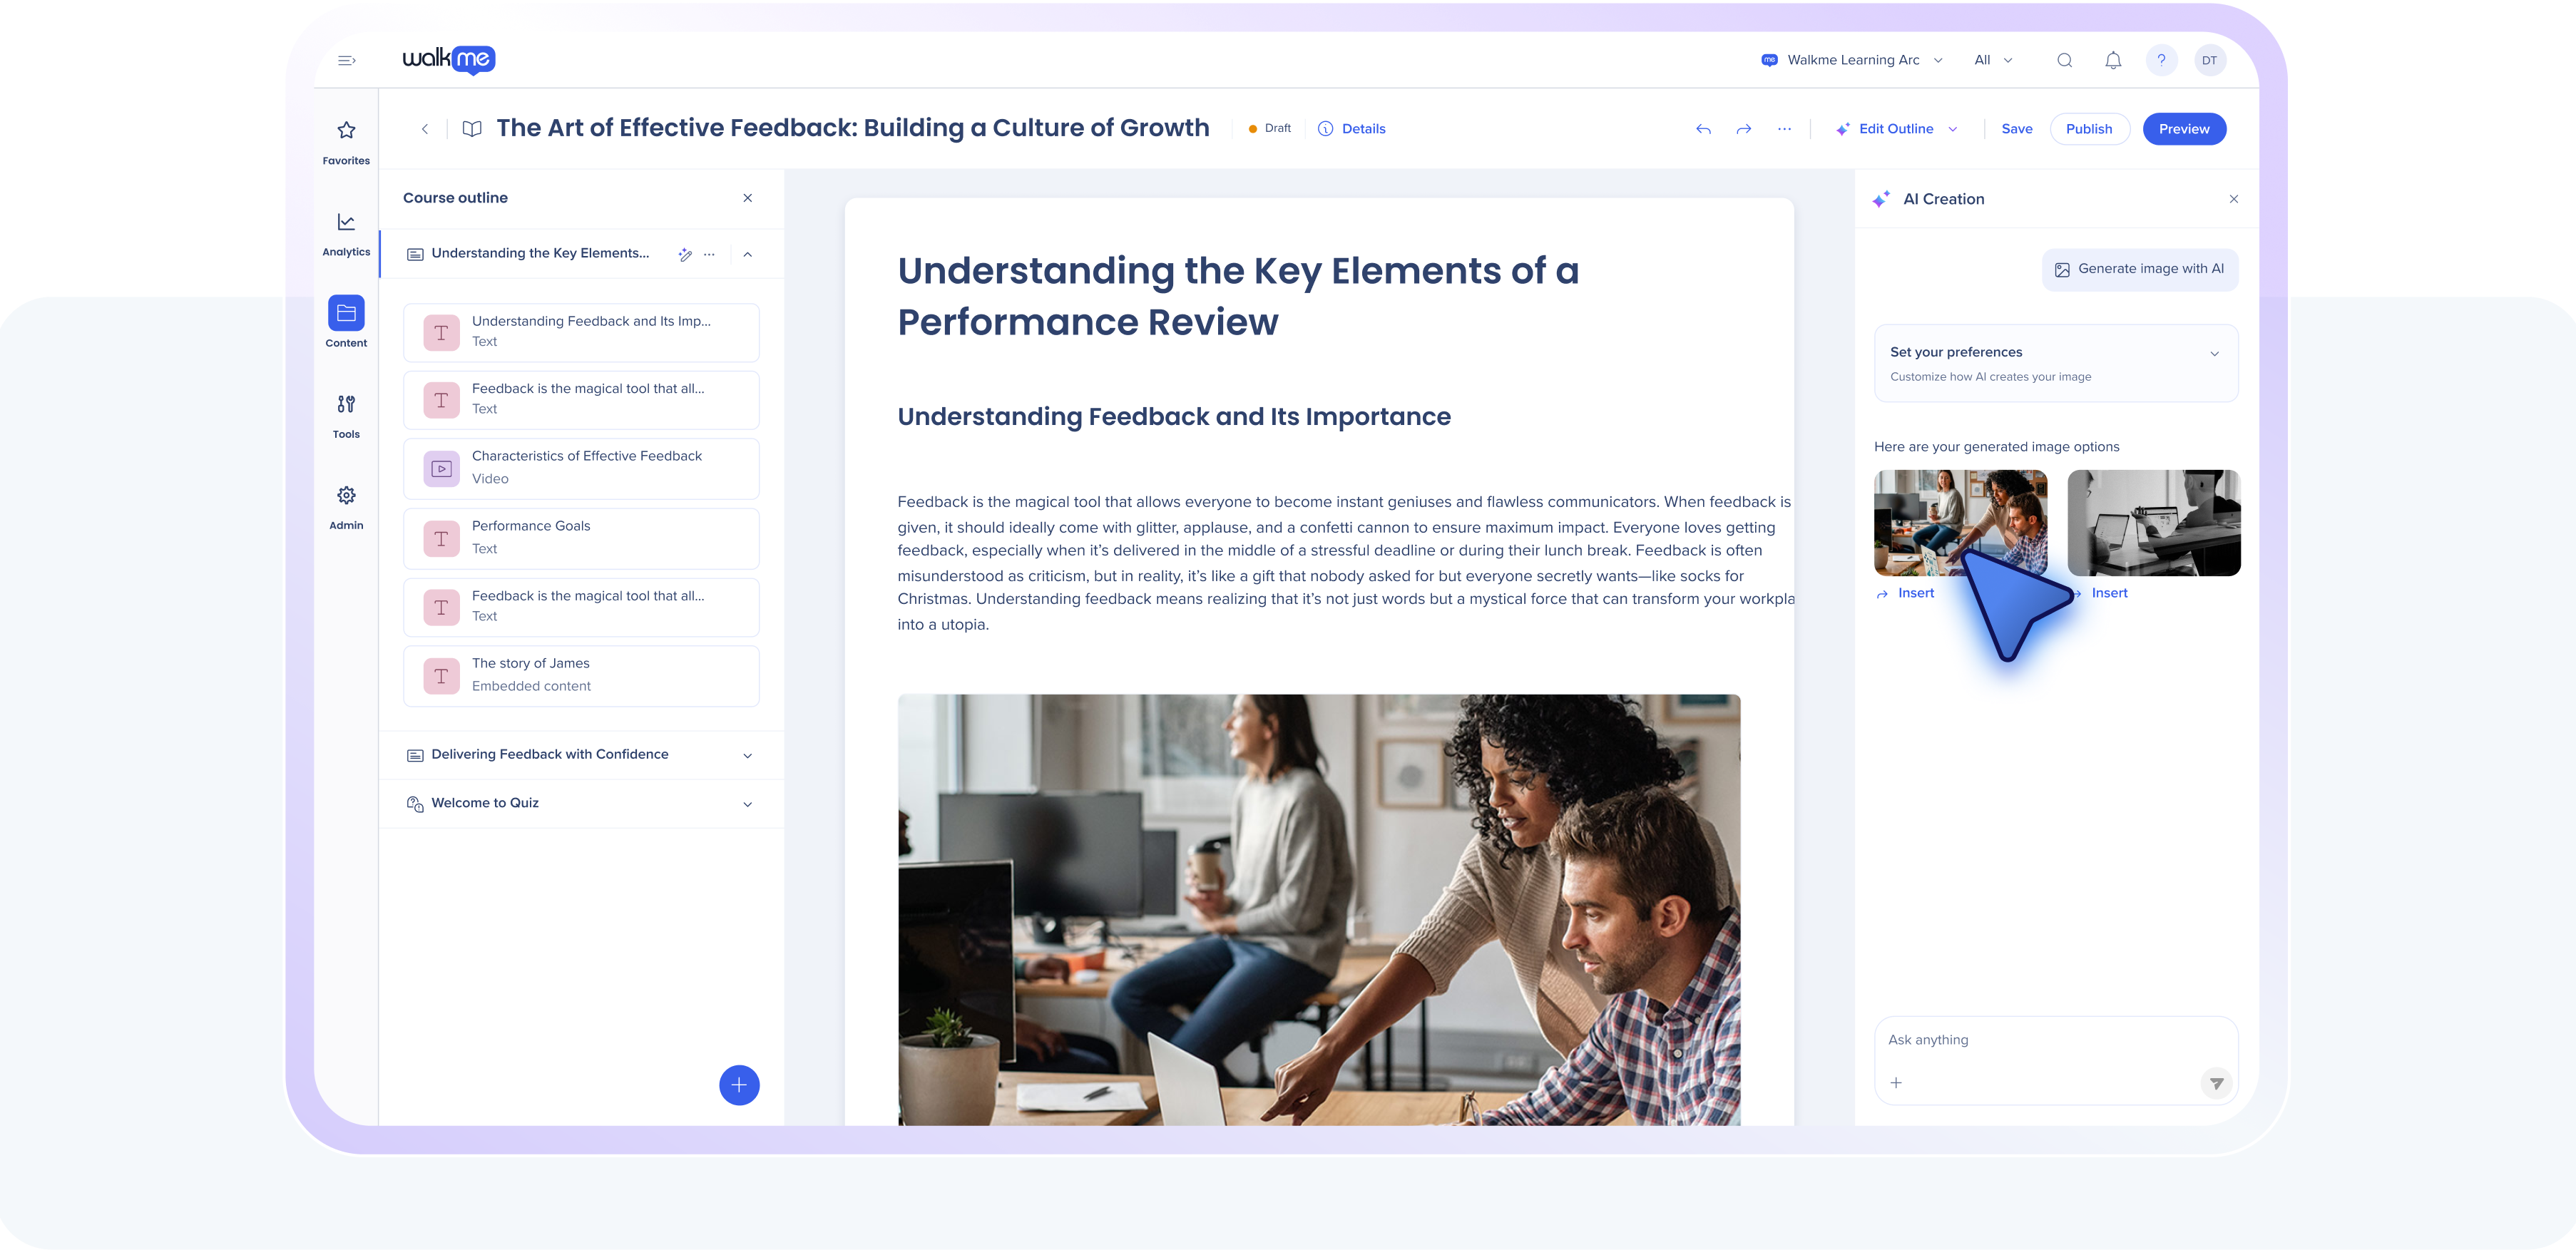This screenshot has width=2576, height=1255.
Task: Select the black-and-white laptop image thumbnail
Action: (x=2154, y=523)
